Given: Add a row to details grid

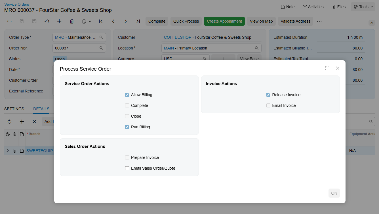Looking at the screenshot, I should (x=22, y=122).
